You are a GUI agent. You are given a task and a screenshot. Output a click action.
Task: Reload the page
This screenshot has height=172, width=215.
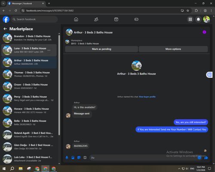(x=16, y=11)
